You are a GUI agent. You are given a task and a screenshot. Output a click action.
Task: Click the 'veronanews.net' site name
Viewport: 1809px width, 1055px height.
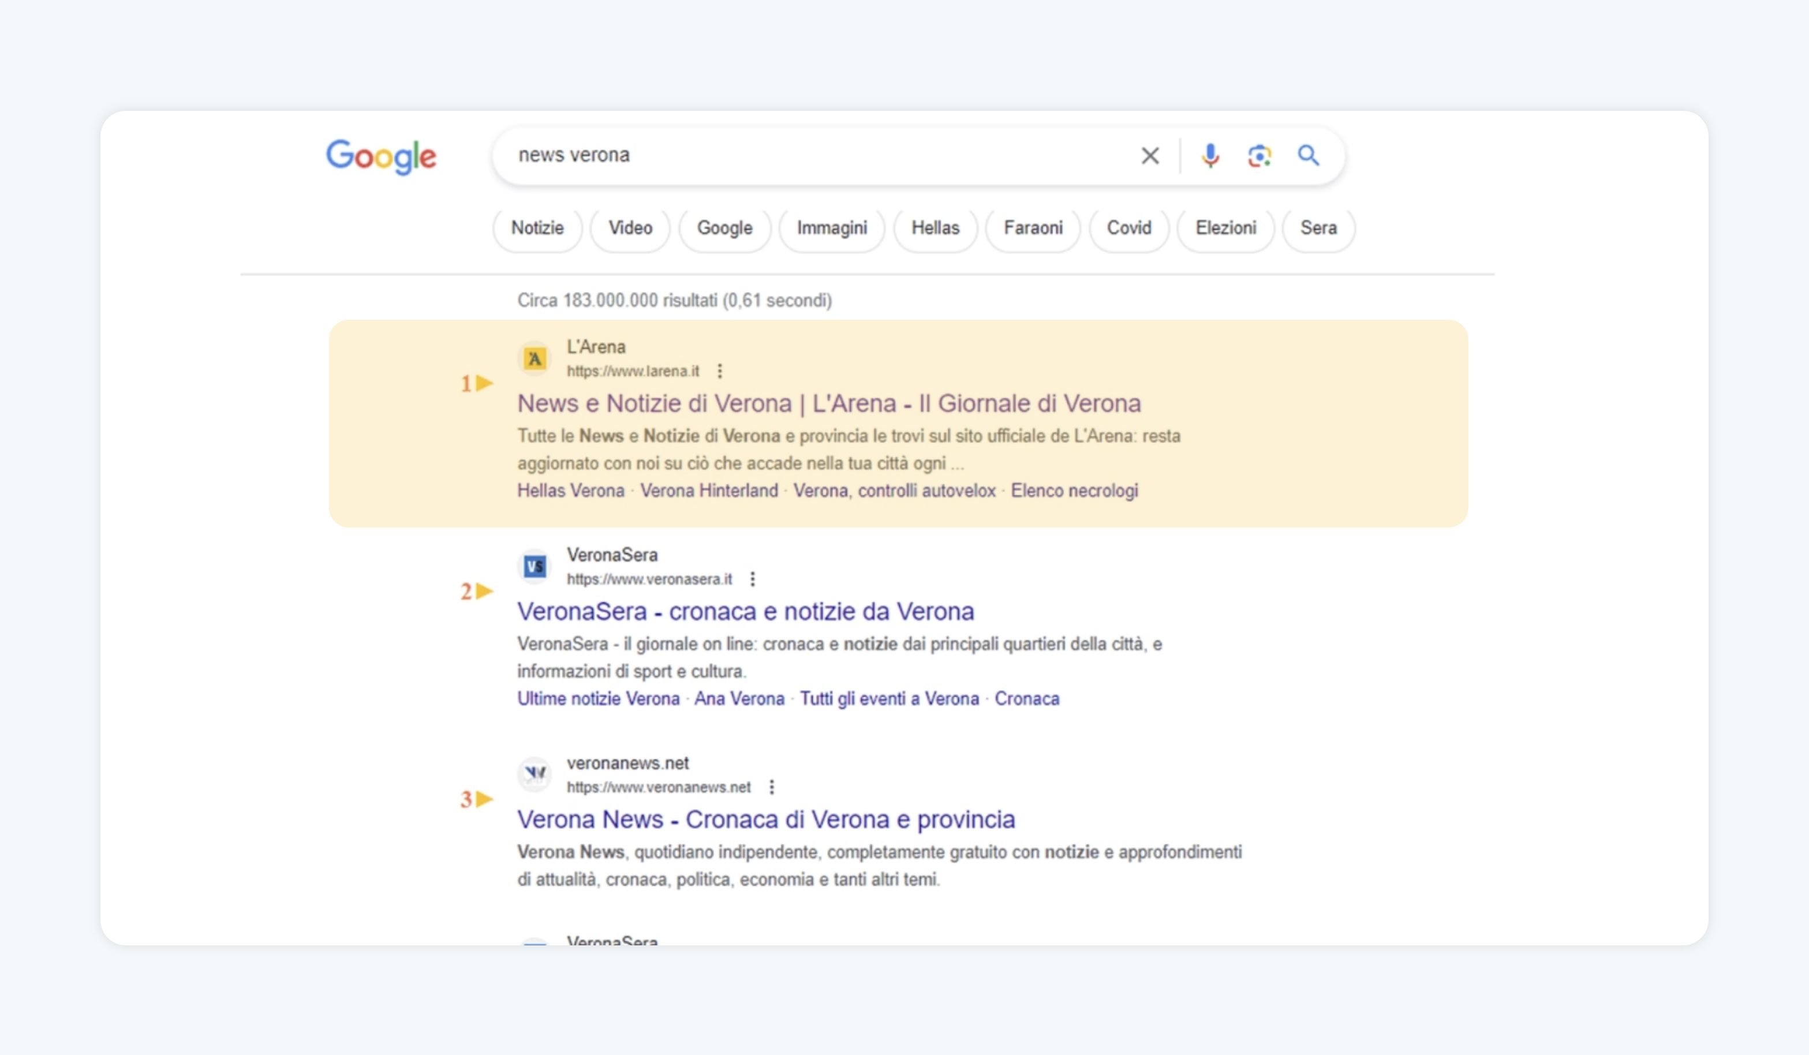click(628, 764)
